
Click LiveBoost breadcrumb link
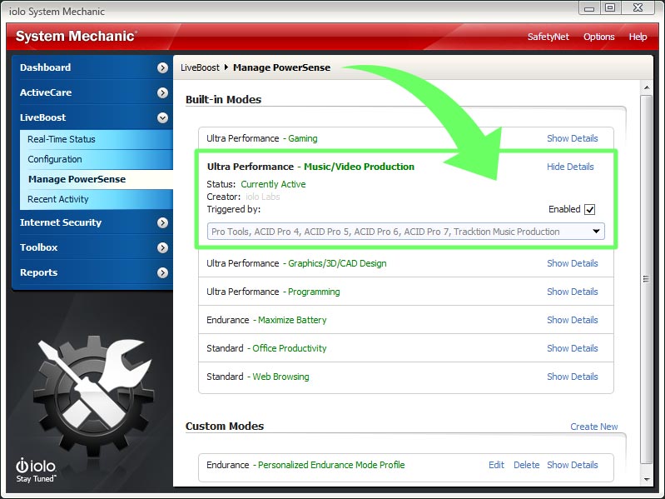click(201, 67)
